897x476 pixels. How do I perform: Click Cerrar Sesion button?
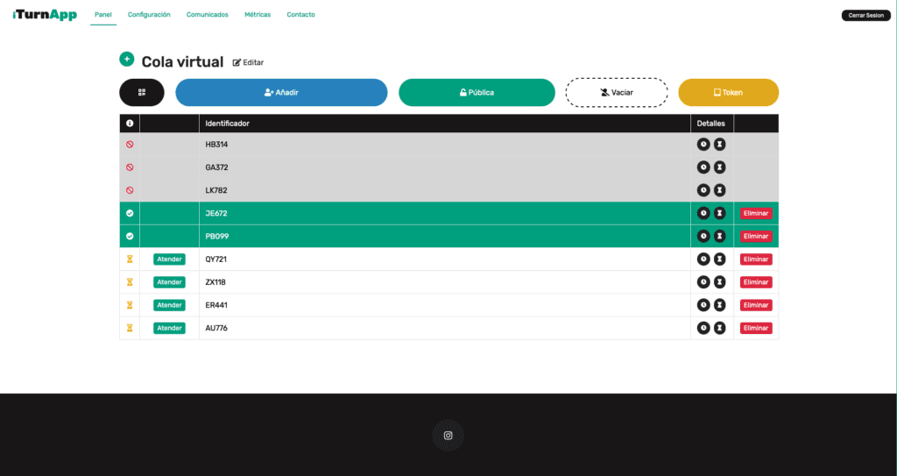tap(866, 16)
